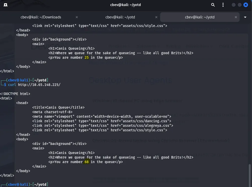
Task: Click the window title cbev@kali: ~/yotd
Action: 126,5
